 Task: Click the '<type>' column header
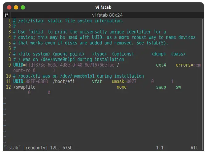99,54
